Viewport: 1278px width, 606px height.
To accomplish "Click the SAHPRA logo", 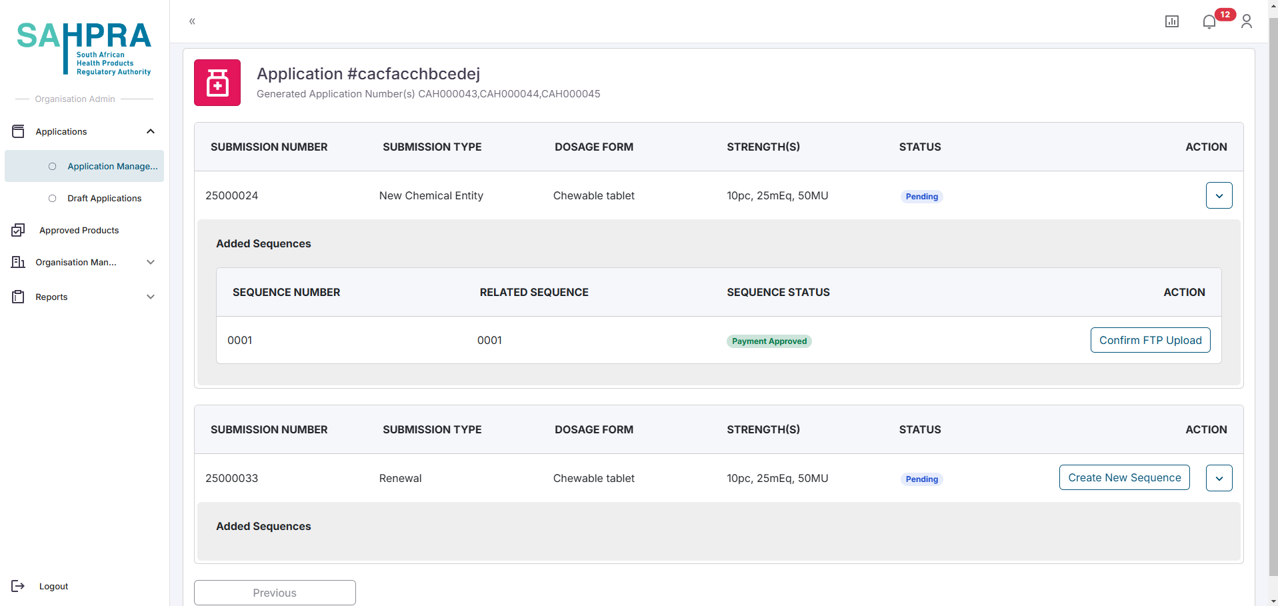I will [x=84, y=47].
